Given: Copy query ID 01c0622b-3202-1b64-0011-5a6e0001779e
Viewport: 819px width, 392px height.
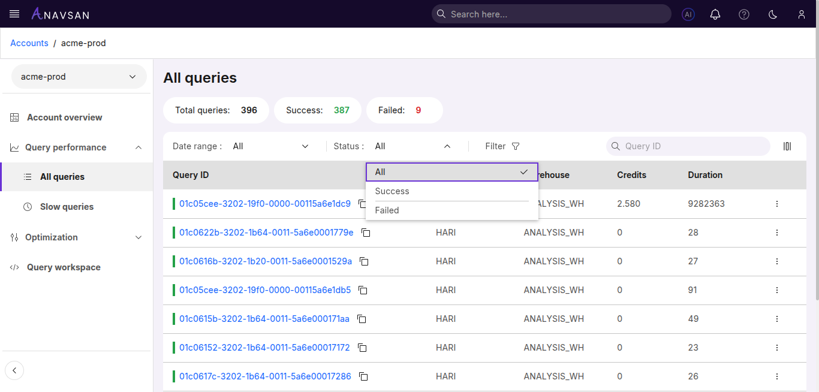Looking at the screenshot, I should tap(366, 233).
